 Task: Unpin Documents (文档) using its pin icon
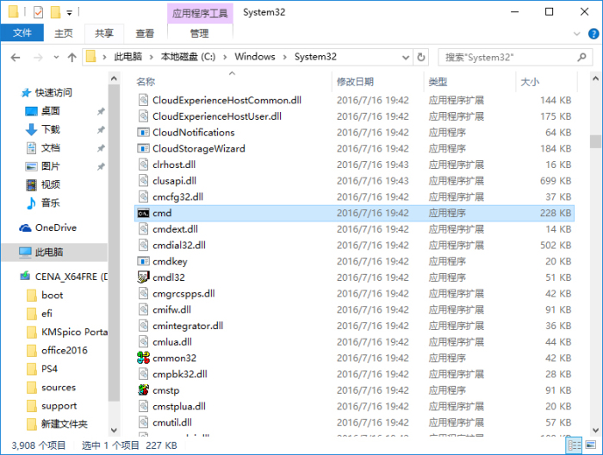pos(101,148)
